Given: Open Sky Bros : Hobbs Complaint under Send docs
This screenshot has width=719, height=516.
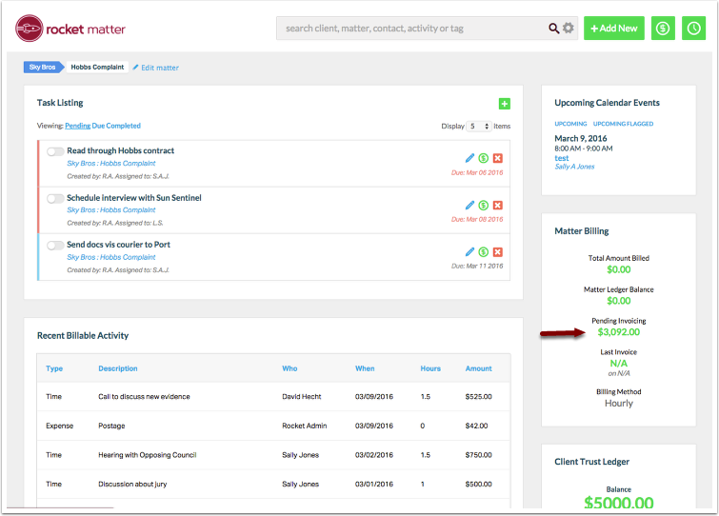Looking at the screenshot, I should pyautogui.click(x=111, y=258).
